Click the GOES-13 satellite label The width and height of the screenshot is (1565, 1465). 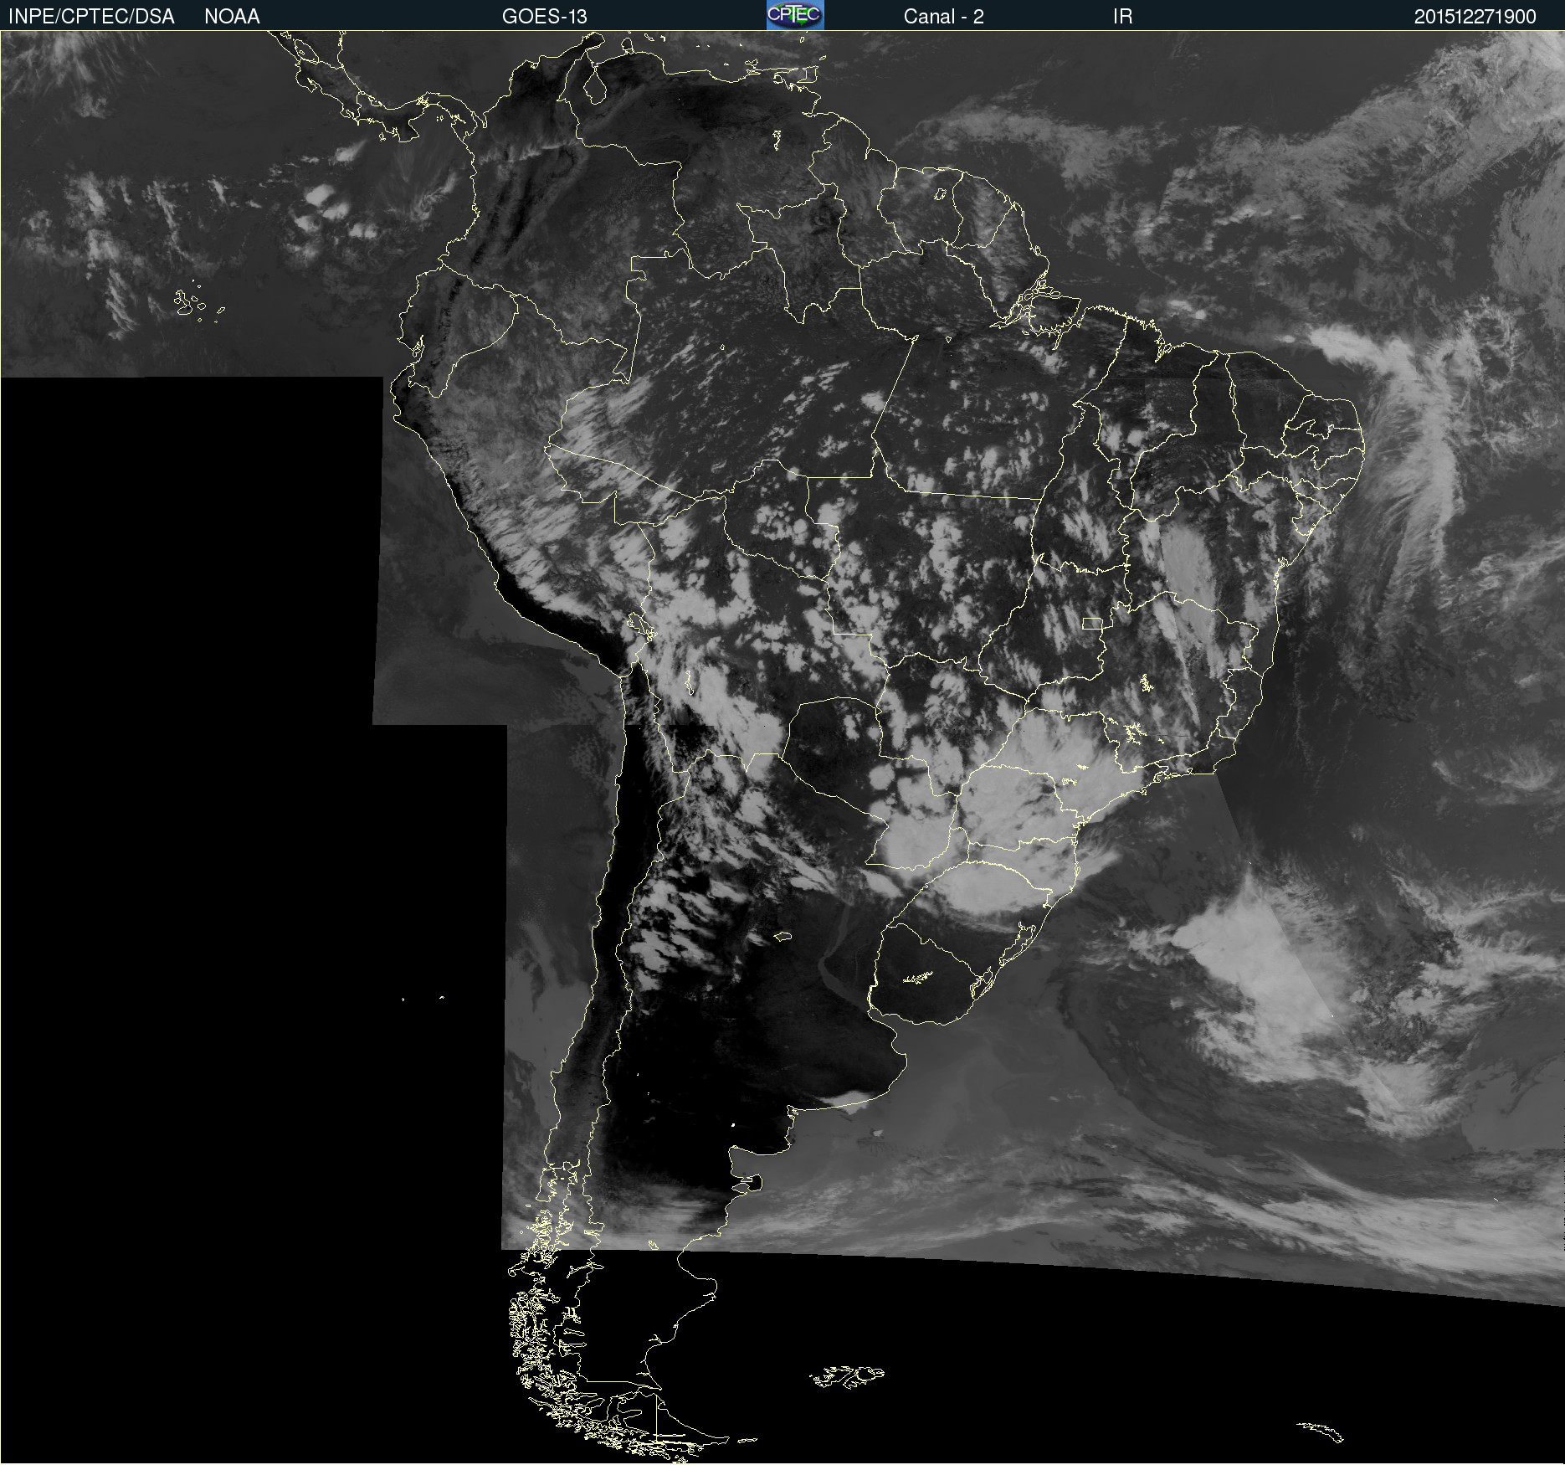click(x=545, y=17)
